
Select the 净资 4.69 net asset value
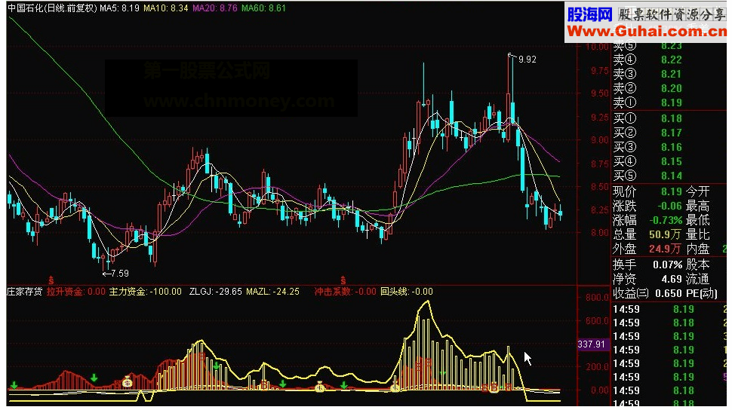648,280
